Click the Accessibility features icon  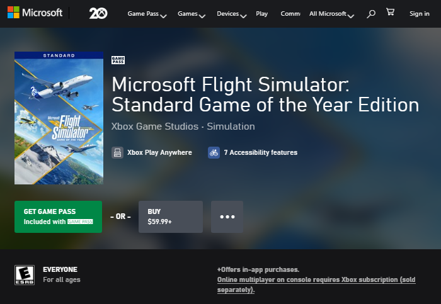(214, 152)
